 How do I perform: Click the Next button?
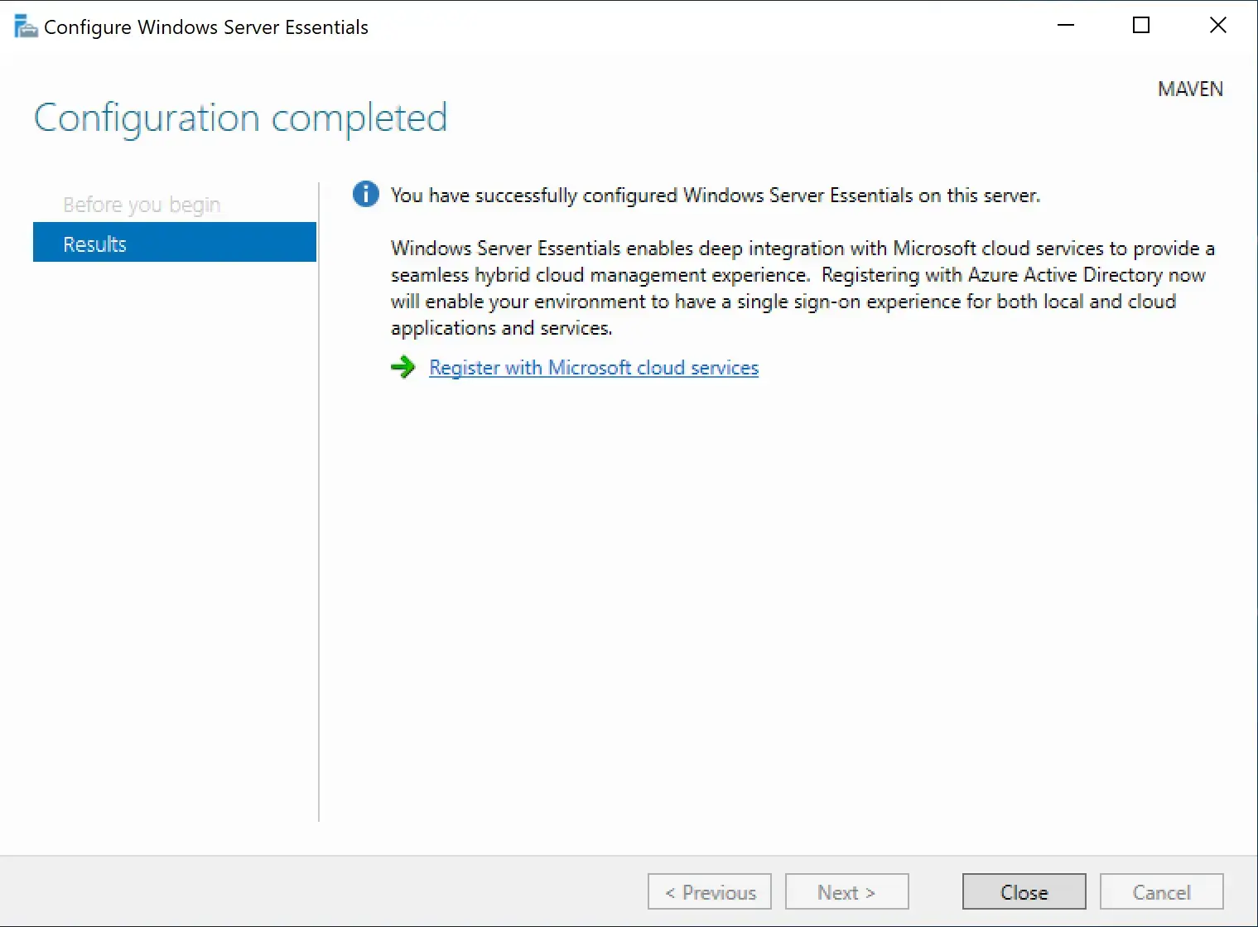tap(847, 892)
